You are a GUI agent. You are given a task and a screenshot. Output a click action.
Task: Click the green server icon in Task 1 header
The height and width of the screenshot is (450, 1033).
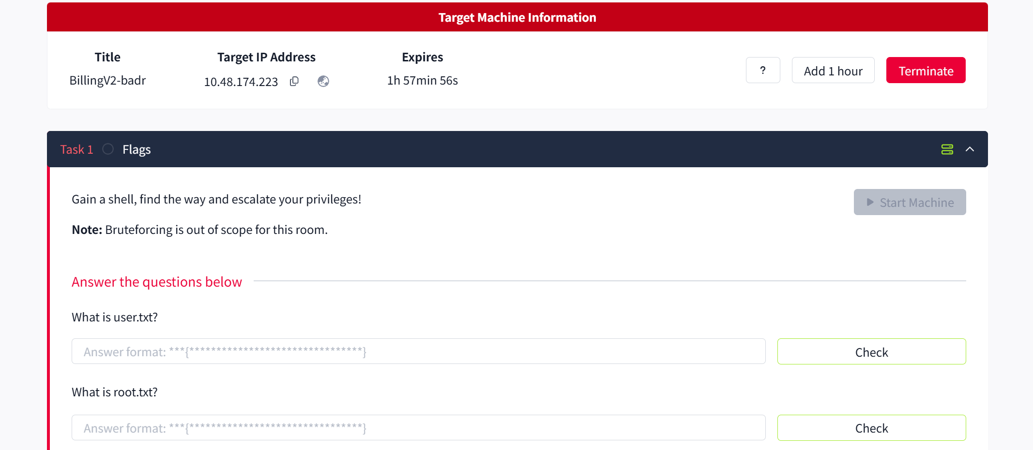(x=947, y=149)
